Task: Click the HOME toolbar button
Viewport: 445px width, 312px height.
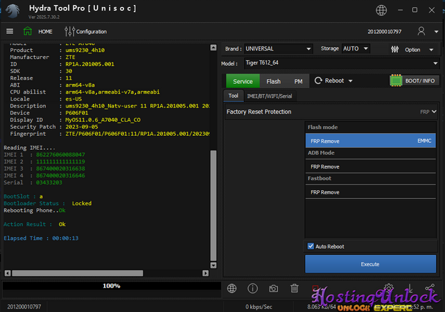Action: point(38,31)
